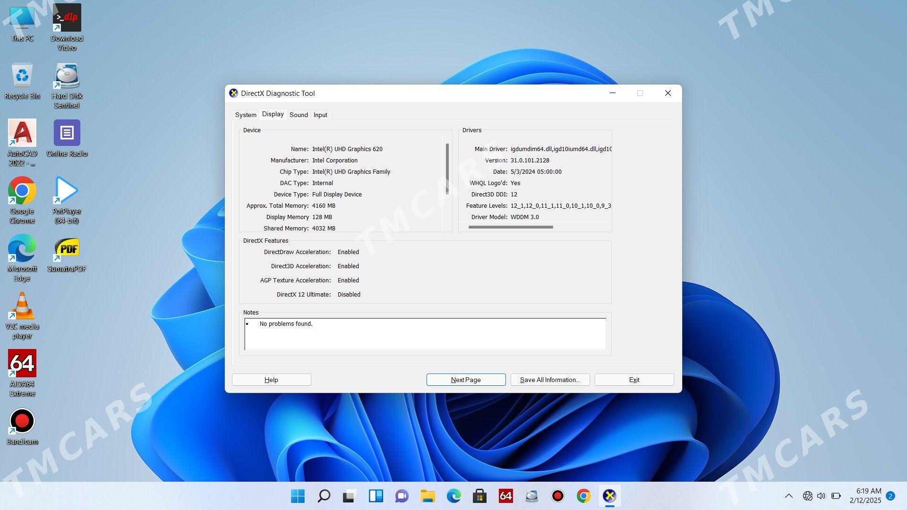Click Save All Information button
This screenshot has height=510, width=907.
(549, 379)
